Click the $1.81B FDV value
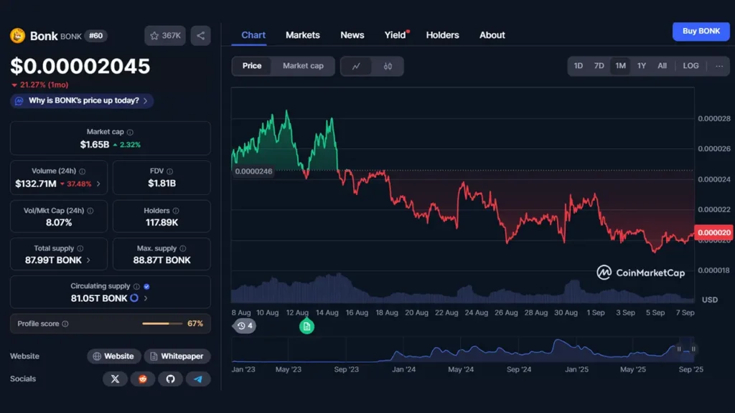The height and width of the screenshot is (413, 735). [x=161, y=183]
